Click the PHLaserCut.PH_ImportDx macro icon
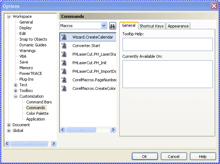 (x=64, y=71)
